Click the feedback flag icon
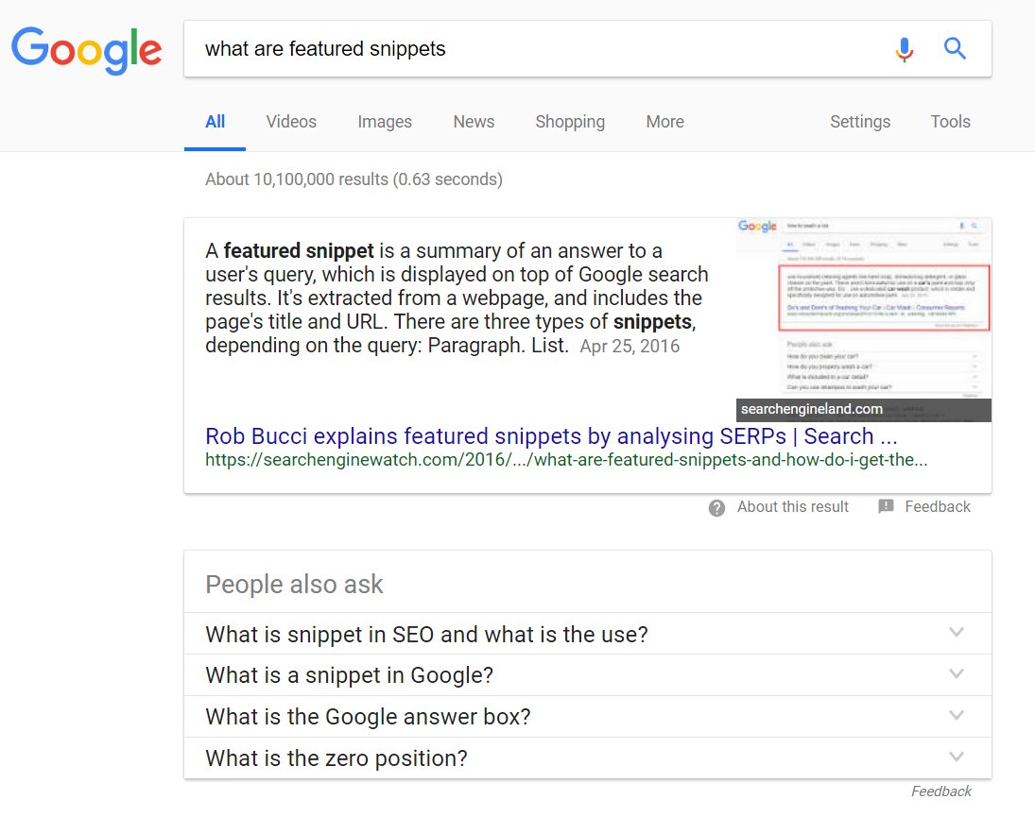Screen dimensions: 1035x817 (x=886, y=506)
